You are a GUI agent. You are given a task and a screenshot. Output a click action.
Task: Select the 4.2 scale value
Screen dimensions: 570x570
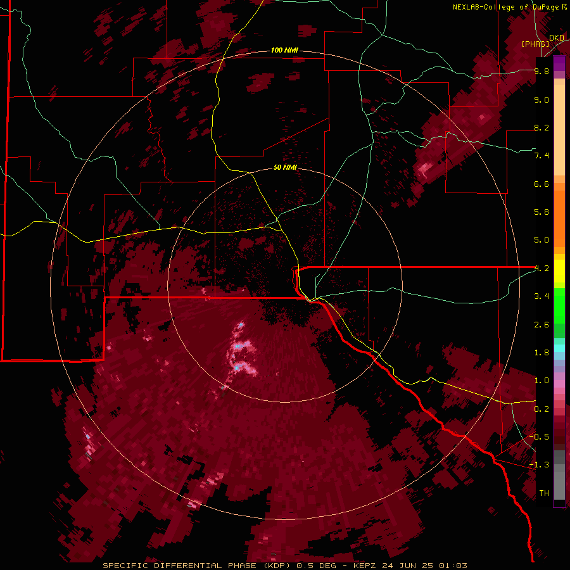tap(541, 269)
